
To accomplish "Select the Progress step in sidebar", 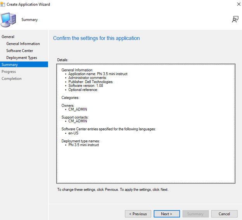I will pyautogui.click(x=9, y=72).
